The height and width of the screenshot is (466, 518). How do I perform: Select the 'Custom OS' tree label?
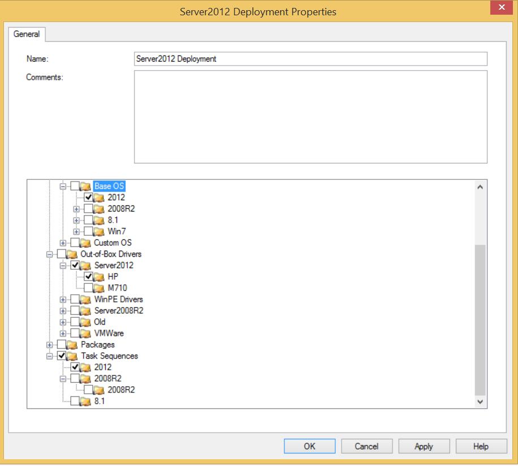pos(113,243)
